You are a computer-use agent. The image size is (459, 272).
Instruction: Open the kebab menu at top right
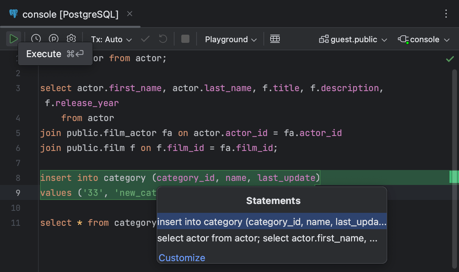point(446,14)
